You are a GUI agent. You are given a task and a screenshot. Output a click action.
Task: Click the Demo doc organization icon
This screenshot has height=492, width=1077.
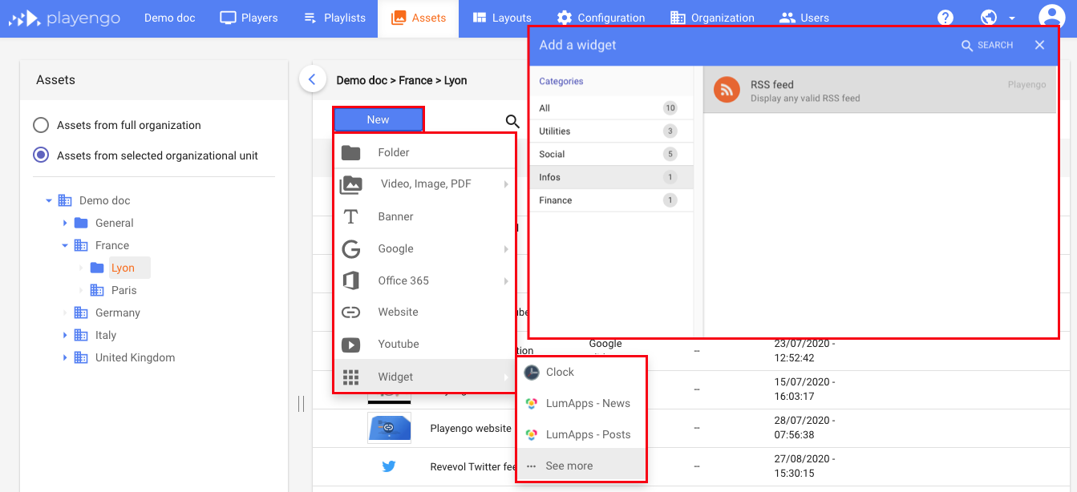click(x=65, y=200)
